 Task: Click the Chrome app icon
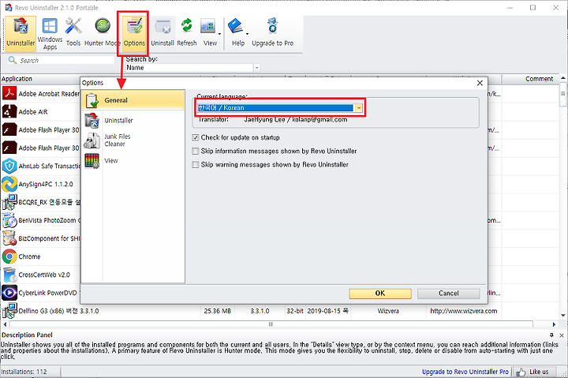click(x=9, y=256)
